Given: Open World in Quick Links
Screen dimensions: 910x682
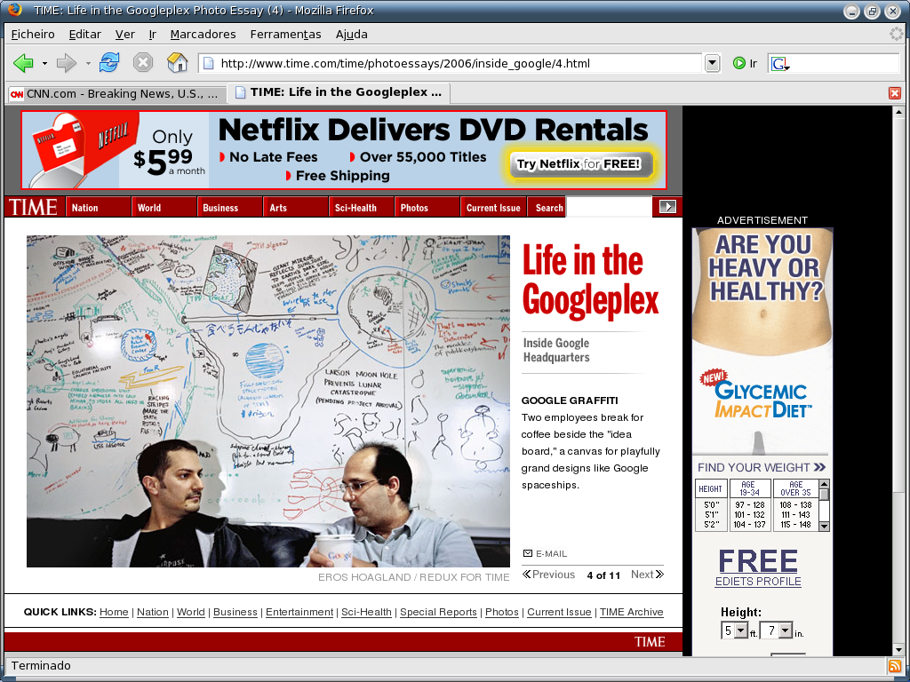Looking at the screenshot, I should click(x=191, y=612).
